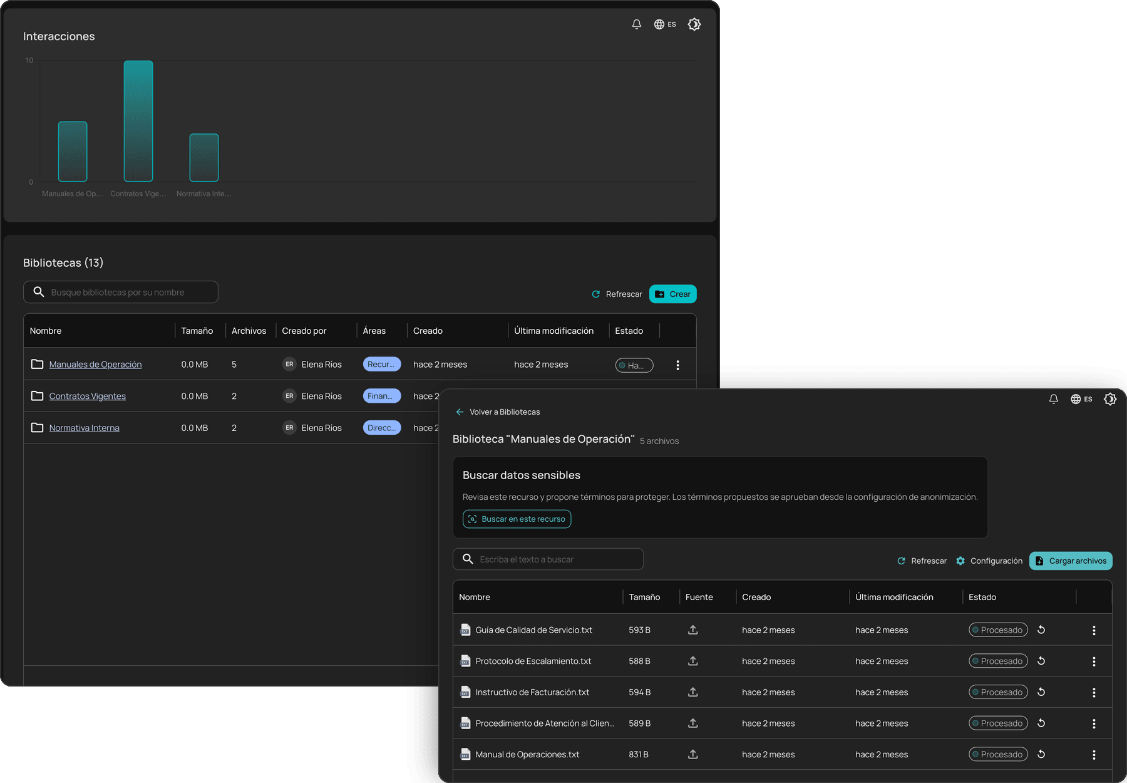1127x783 pixels.
Task: Click the search magnifier in Bibliotecas search
Action: [39, 292]
